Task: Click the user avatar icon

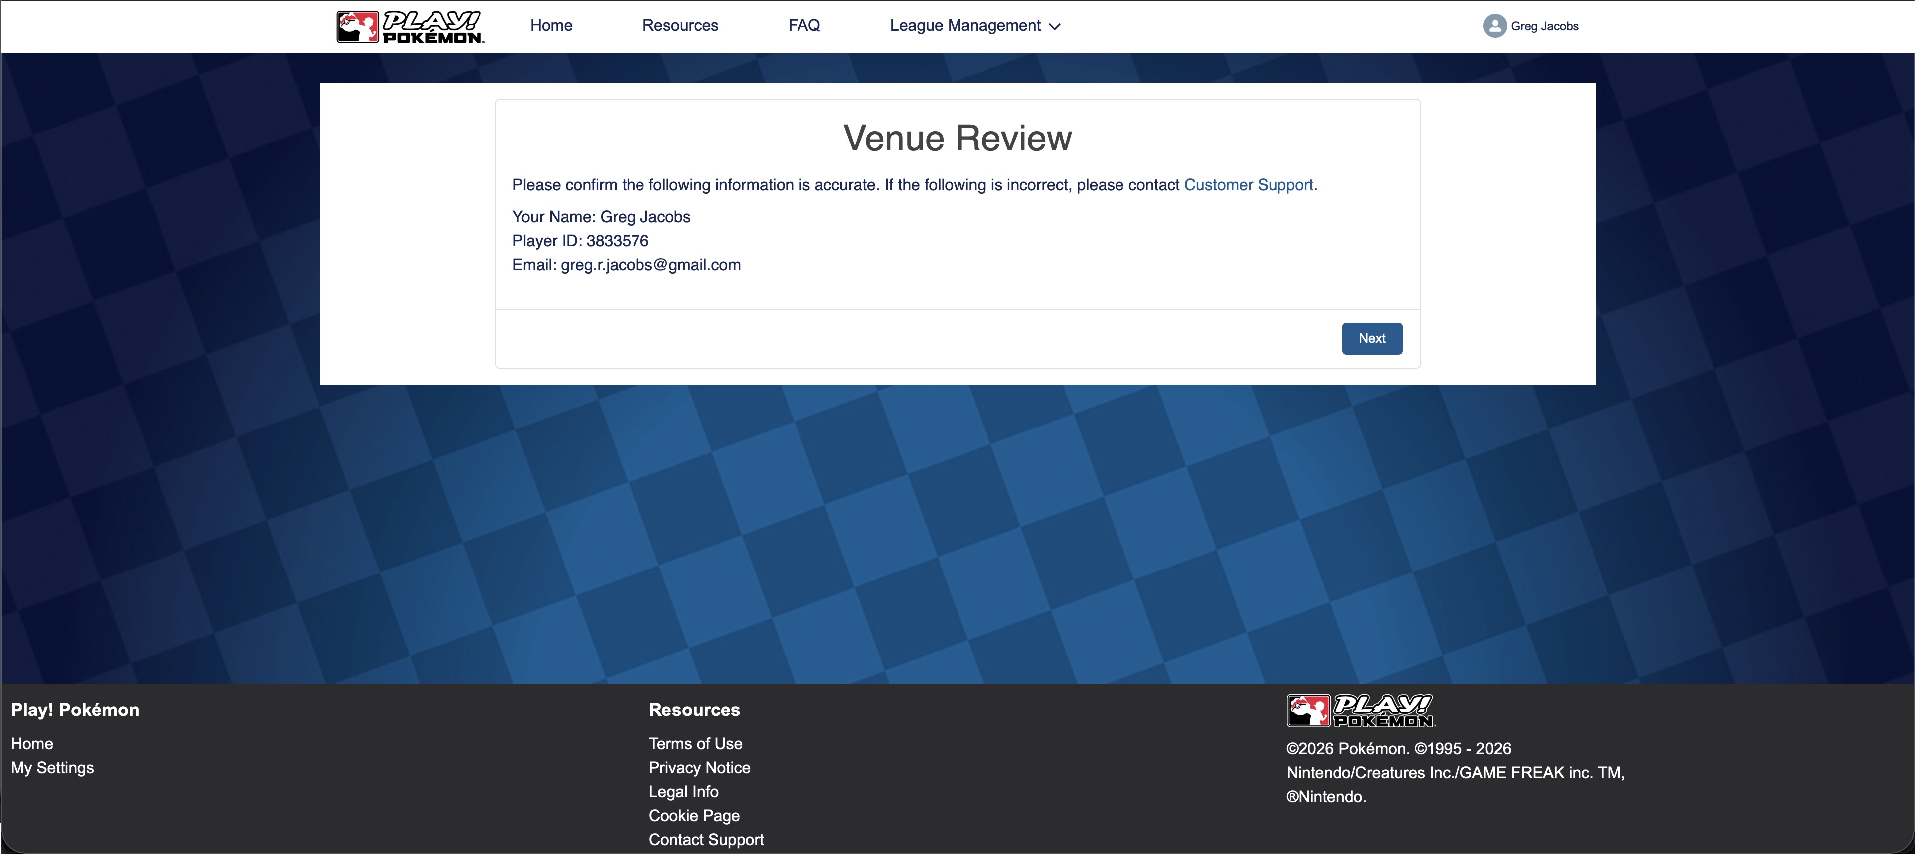Action: (1494, 26)
